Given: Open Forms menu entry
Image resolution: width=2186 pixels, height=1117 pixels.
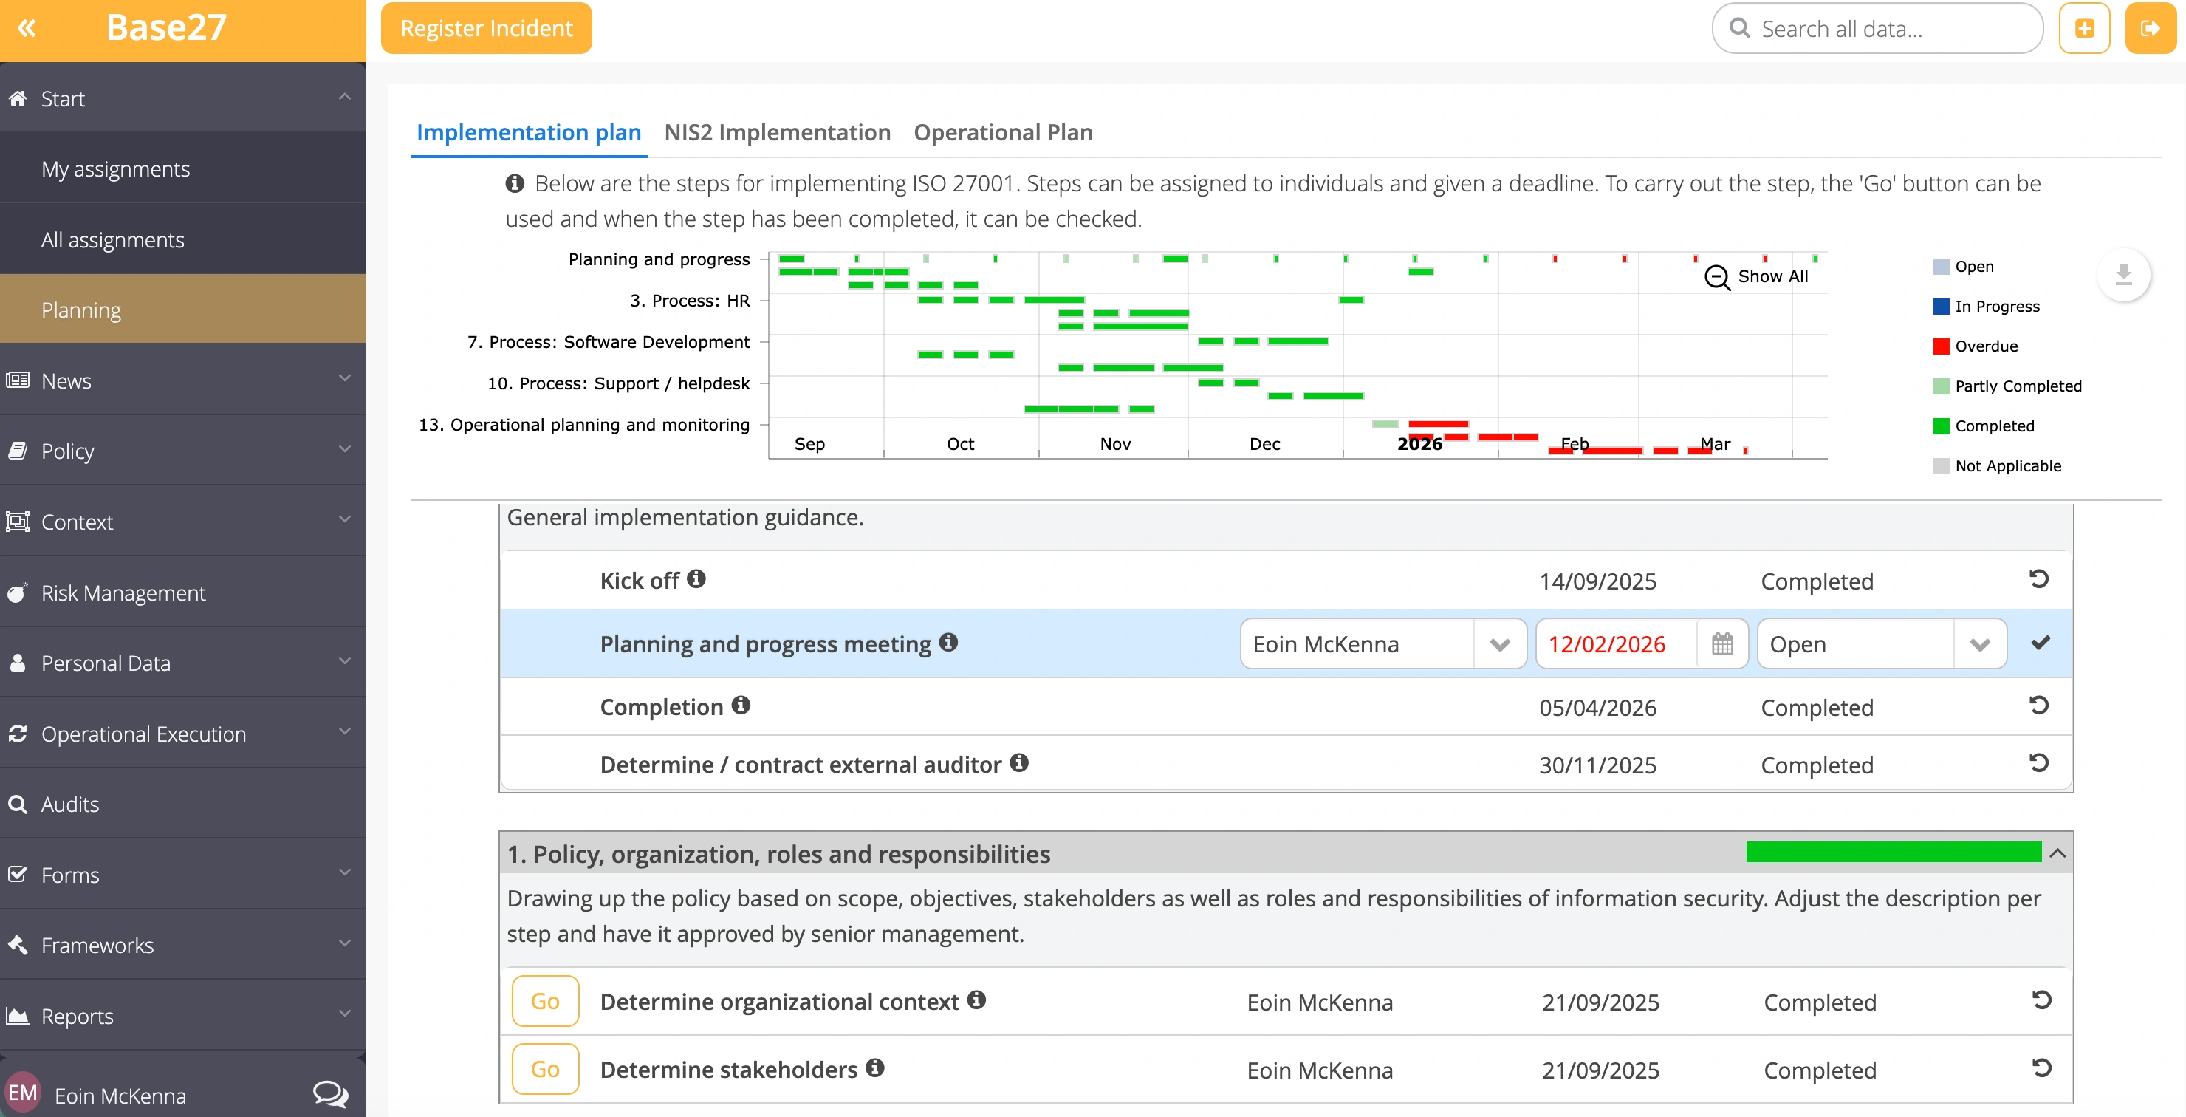Looking at the screenshot, I should point(182,874).
